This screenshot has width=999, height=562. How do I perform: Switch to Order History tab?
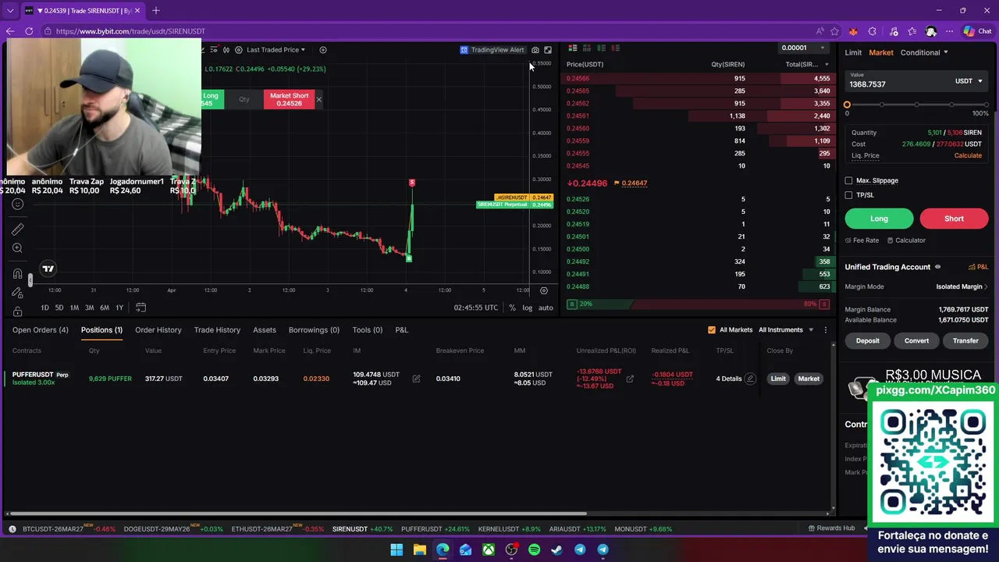tap(158, 330)
